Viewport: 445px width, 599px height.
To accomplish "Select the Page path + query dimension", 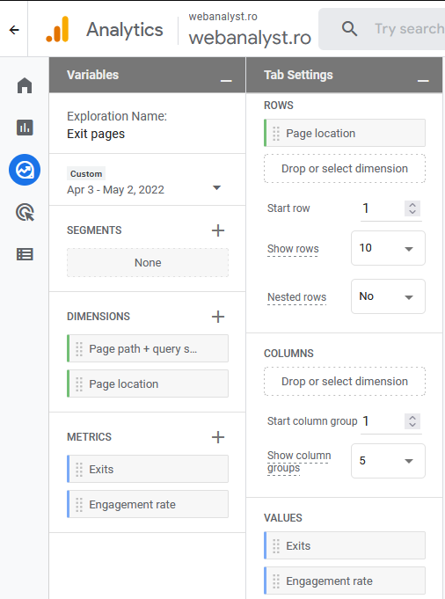I will [x=148, y=349].
